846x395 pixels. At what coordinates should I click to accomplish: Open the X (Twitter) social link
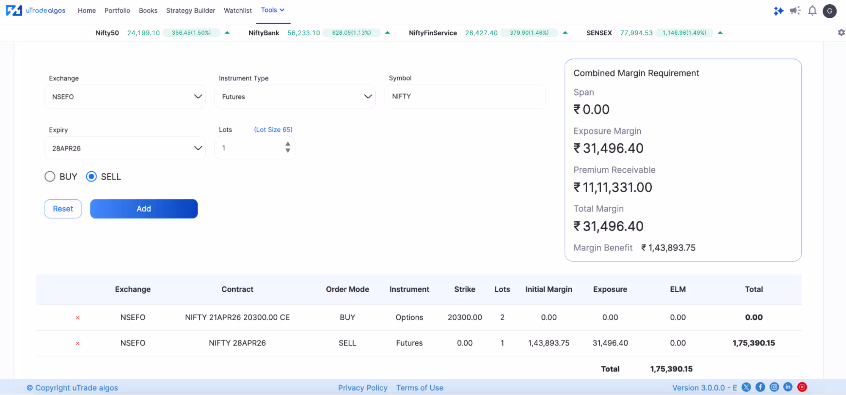coord(746,387)
